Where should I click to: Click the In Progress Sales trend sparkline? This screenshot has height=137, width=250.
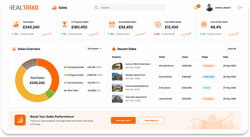point(94,34)
